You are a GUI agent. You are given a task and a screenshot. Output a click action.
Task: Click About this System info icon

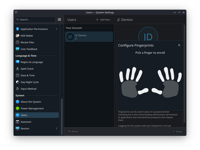pos(18,102)
